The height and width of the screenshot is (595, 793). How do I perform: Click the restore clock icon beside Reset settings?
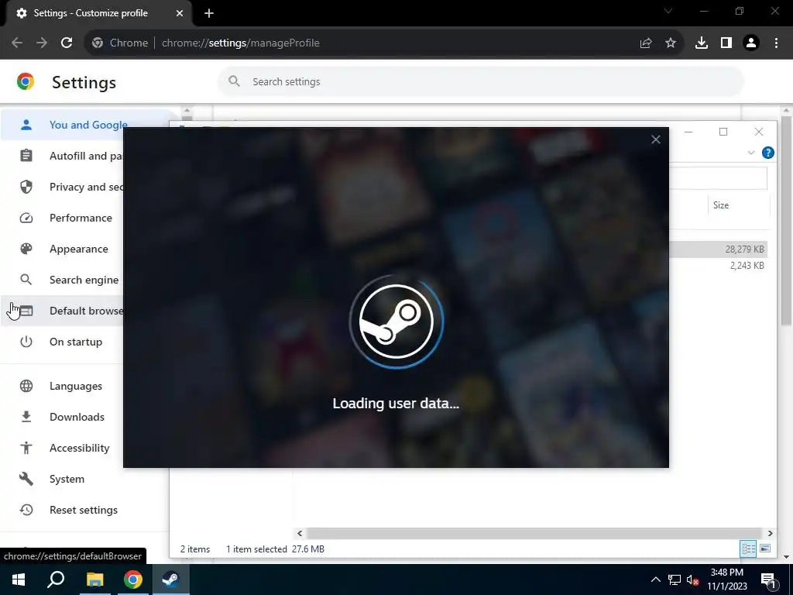(26, 510)
